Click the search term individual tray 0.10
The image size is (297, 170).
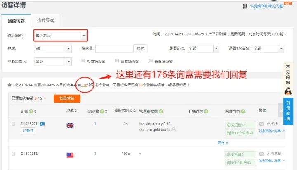click(155, 124)
